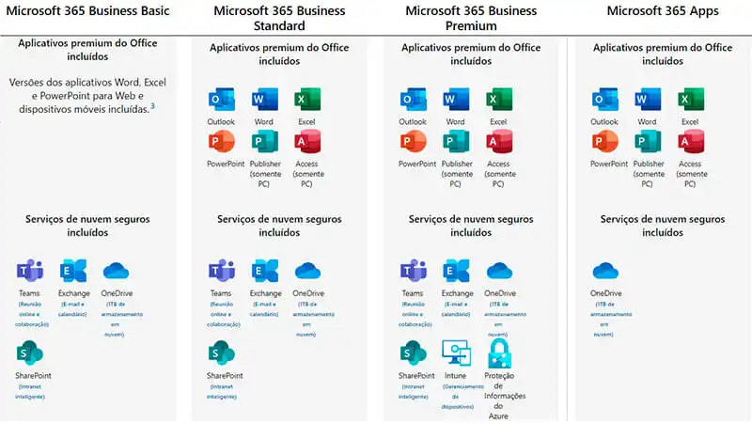Click the Microsoft 365 Business Premium heading
Image resolution: width=752 pixels, height=423 pixels.
coord(471,19)
